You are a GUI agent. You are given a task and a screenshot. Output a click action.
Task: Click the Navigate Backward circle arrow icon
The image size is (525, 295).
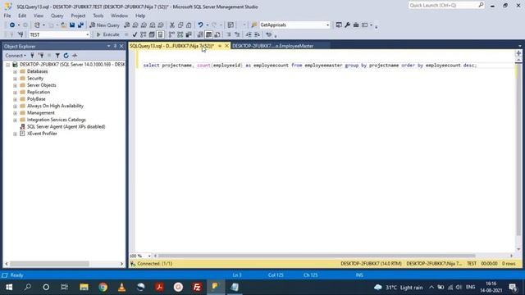[12, 25]
